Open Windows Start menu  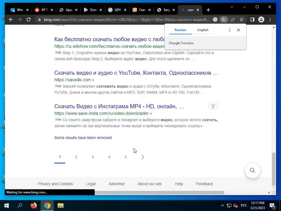click(x=7, y=206)
